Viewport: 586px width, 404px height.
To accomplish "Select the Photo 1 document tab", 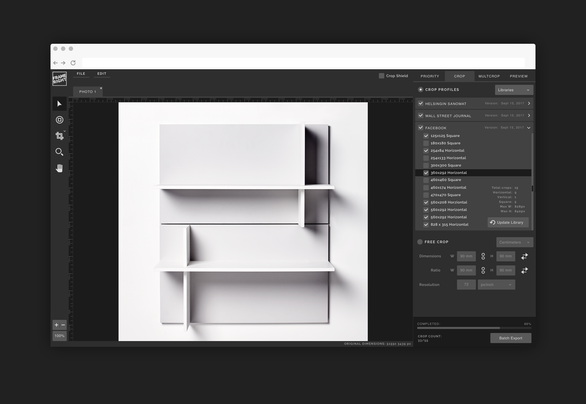I will pos(88,92).
